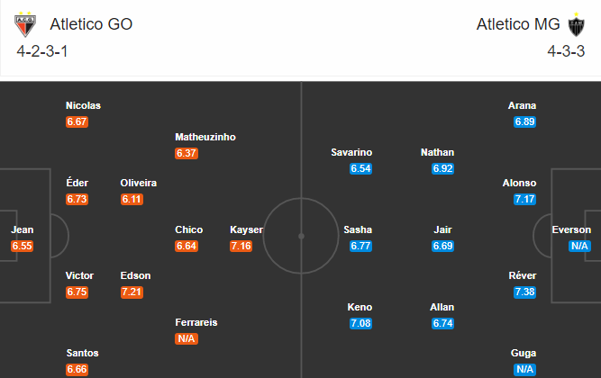
Task: Click Edson's 7.21 rating badge
Action: pyautogui.click(x=132, y=292)
